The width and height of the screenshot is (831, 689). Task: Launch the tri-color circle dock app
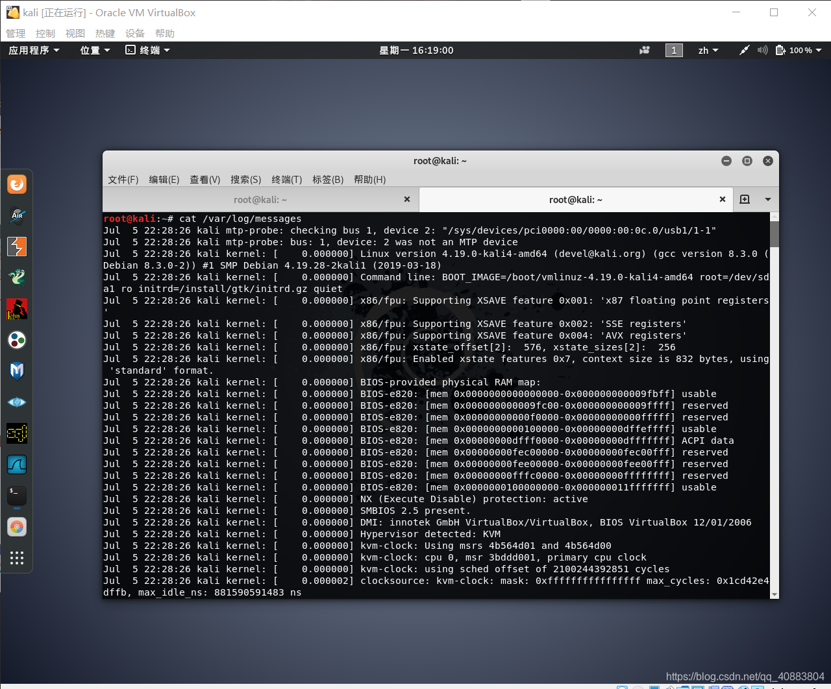coord(17,340)
